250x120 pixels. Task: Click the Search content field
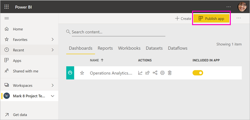(x=118, y=32)
